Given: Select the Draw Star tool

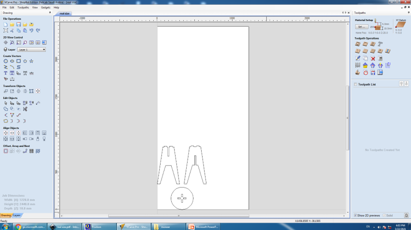Looking at the screenshot, I should click(31, 61).
